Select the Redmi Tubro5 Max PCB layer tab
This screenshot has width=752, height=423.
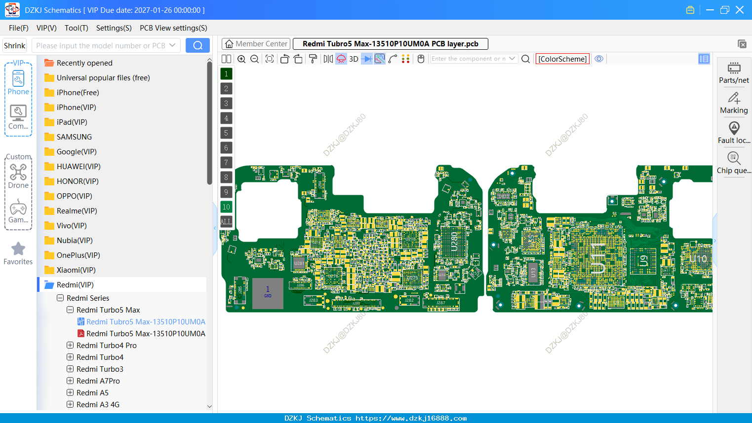coord(391,44)
